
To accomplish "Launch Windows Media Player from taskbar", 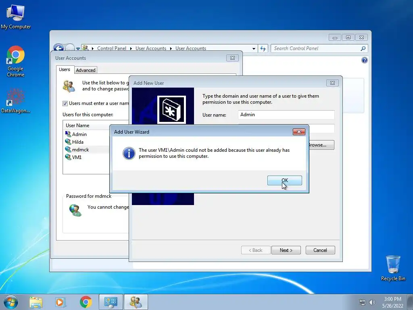I will (60, 302).
